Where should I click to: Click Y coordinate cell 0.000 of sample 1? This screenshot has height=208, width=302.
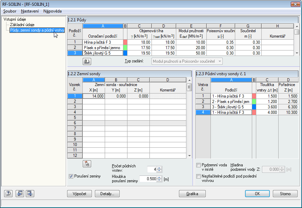116,96
